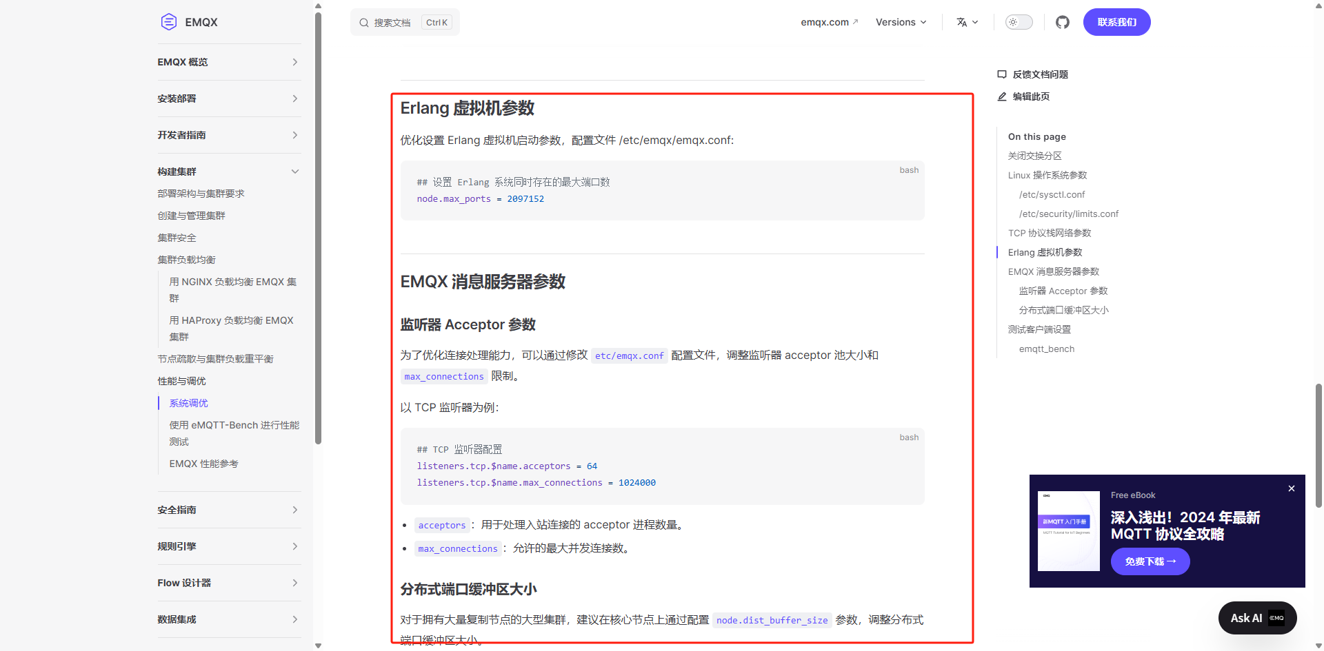Open 用 HAProxy 负载均衡 EMQX 集群
The width and height of the screenshot is (1324, 651).
coord(232,329)
